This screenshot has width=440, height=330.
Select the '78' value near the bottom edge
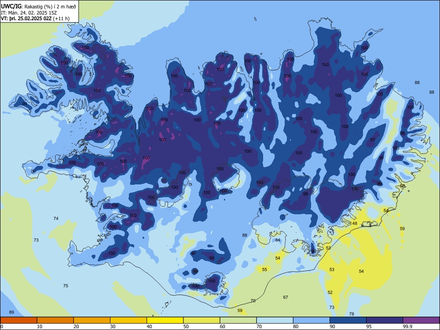tap(351, 314)
